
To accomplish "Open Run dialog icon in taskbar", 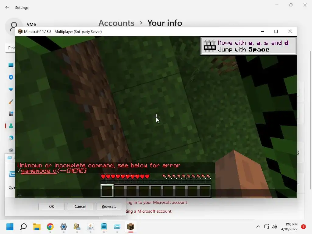I will point(117,227).
